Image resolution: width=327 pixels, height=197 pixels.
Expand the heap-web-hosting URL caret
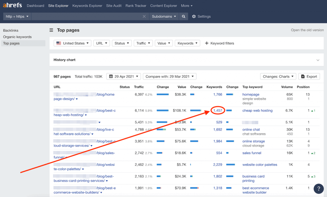pyautogui.click(x=86, y=115)
